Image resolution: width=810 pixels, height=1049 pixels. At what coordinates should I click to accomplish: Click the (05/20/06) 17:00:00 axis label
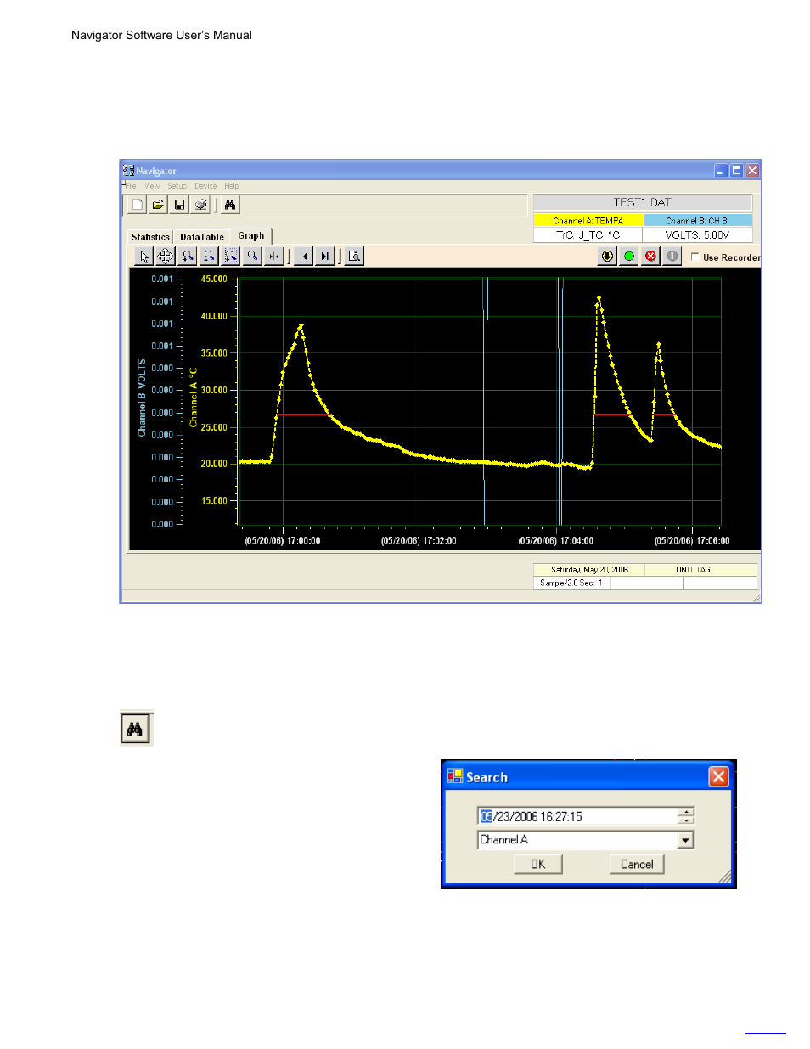283,541
